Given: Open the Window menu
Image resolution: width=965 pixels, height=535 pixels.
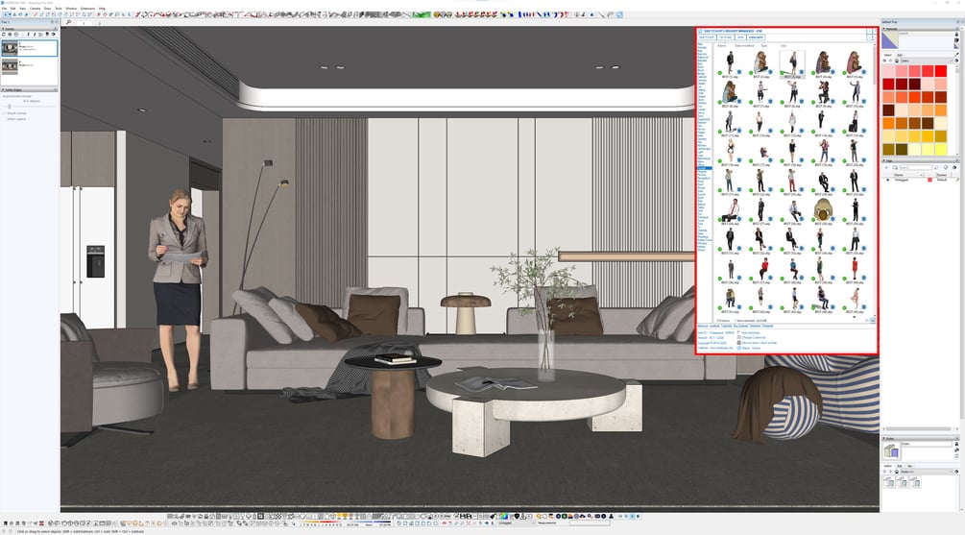Looking at the screenshot, I should click(x=71, y=9).
